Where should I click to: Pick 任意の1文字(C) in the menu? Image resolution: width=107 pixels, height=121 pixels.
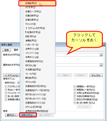click(37, 12)
